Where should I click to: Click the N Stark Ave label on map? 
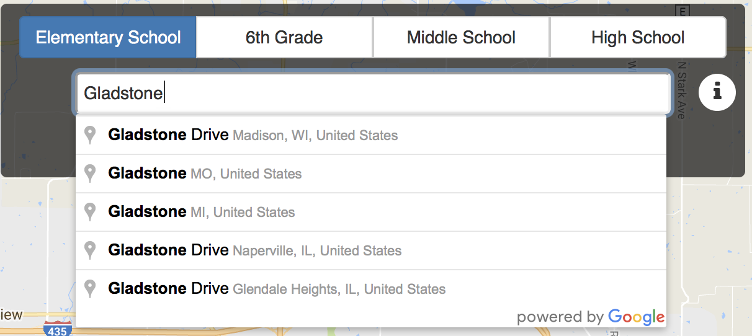click(681, 90)
